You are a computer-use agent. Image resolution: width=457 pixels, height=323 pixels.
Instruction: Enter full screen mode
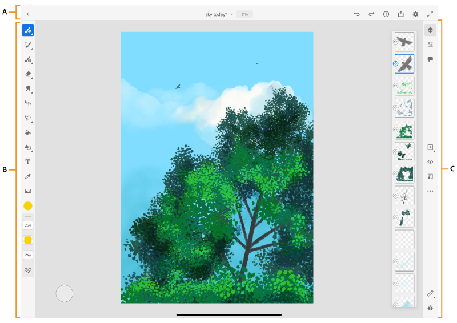pyautogui.click(x=430, y=14)
